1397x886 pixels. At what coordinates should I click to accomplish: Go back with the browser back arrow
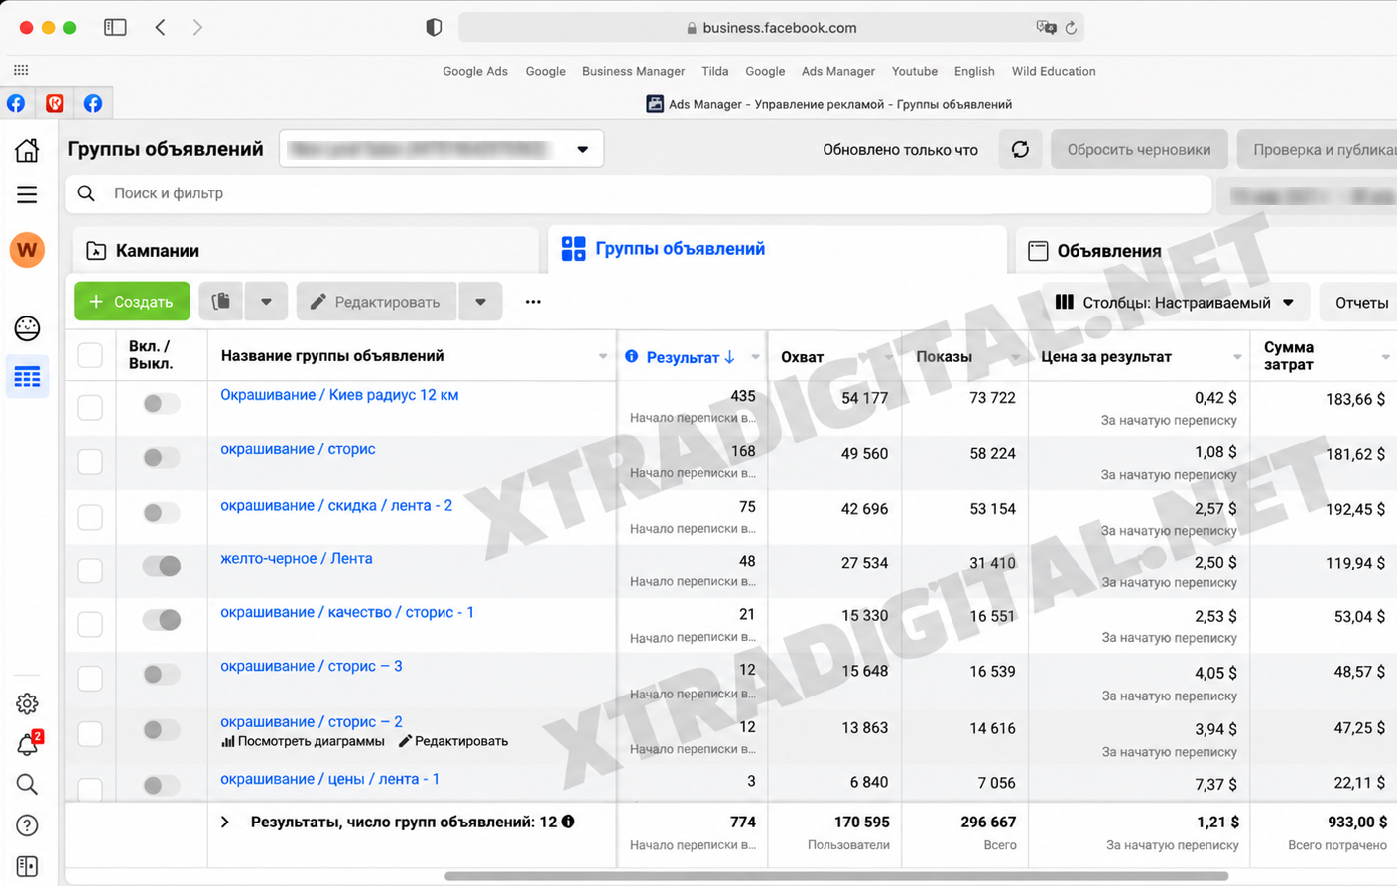coord(161,27)
